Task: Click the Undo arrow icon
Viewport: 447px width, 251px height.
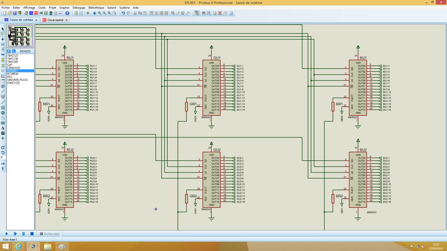Action: click(123, 13)
